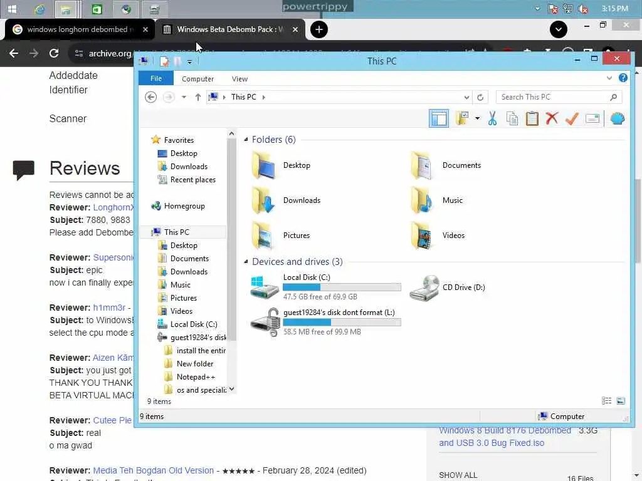Select the Downloads folder in main pane
Screen dimensions: 642x481
click(x=286, y=200)
